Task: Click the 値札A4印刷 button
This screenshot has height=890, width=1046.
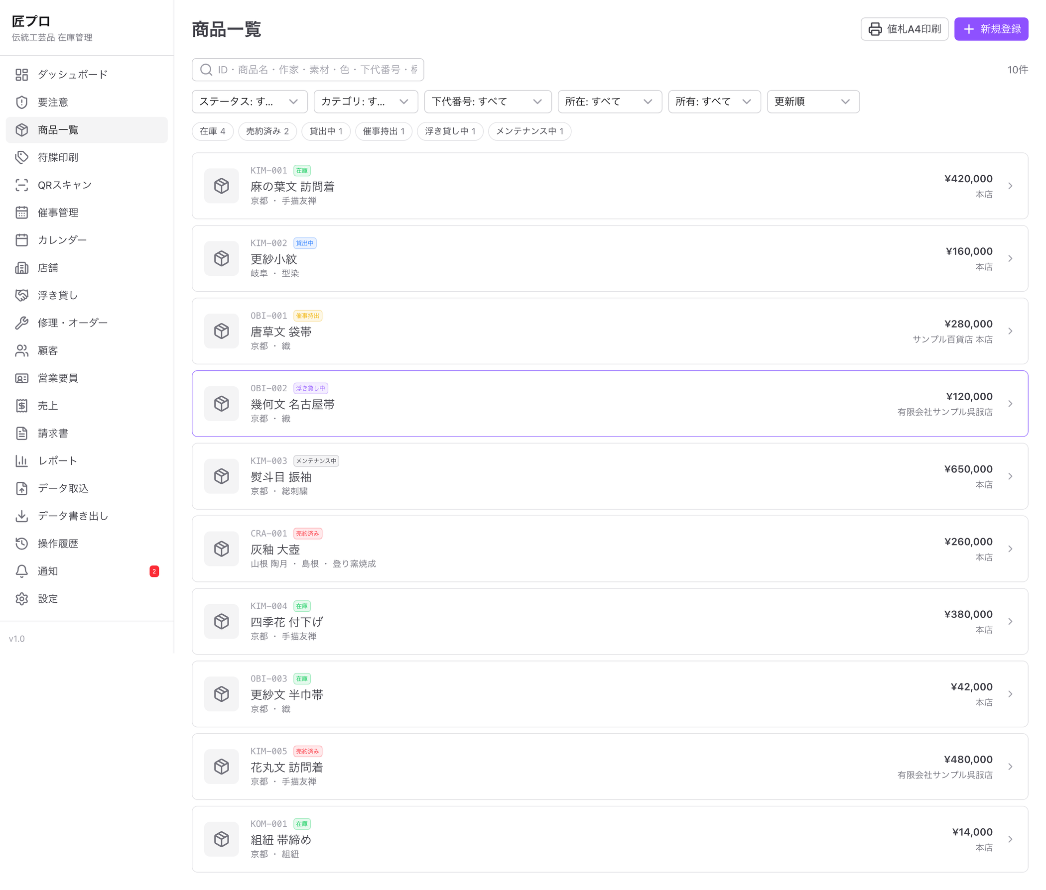Action: pos(904,29)
